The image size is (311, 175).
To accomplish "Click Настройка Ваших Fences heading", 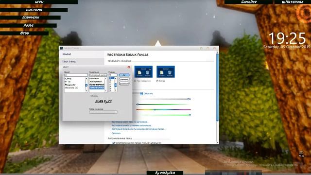I will click(x=128, y=54).
